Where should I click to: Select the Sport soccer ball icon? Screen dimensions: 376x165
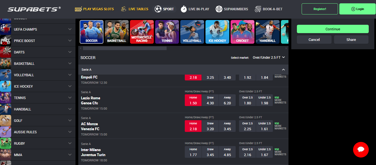pyautogui.click(x=158, y=9)
